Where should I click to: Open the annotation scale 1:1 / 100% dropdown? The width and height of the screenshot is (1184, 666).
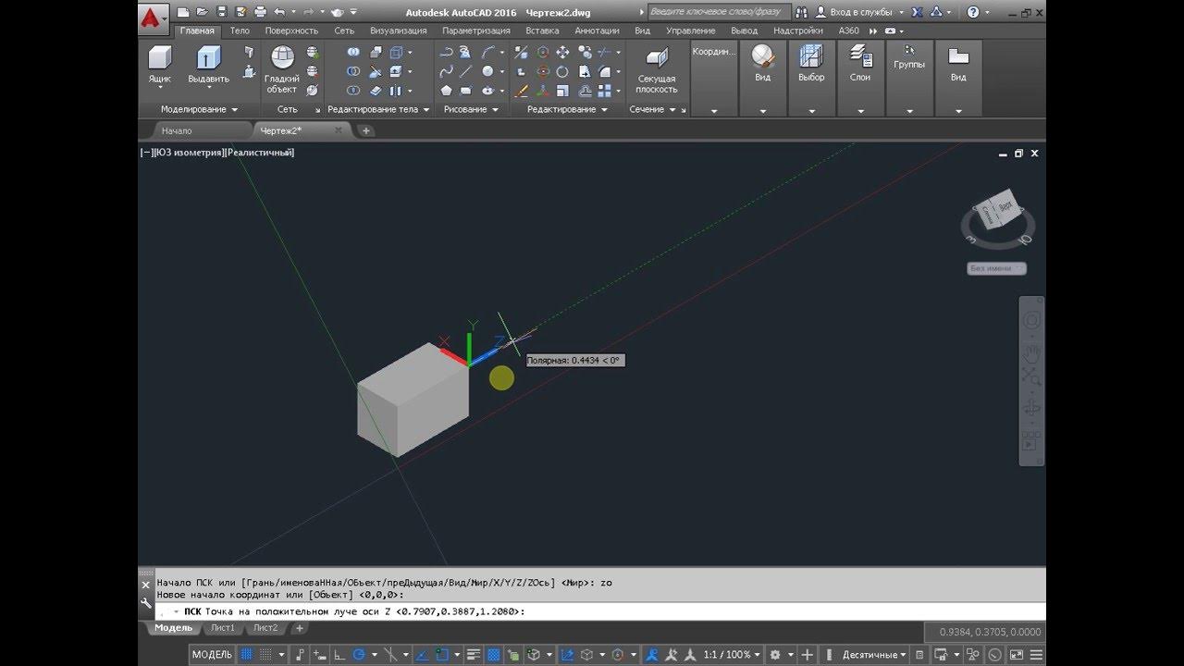point(733,655)
